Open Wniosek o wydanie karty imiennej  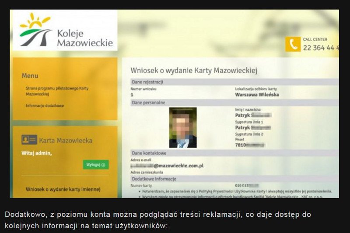(63, 189)
